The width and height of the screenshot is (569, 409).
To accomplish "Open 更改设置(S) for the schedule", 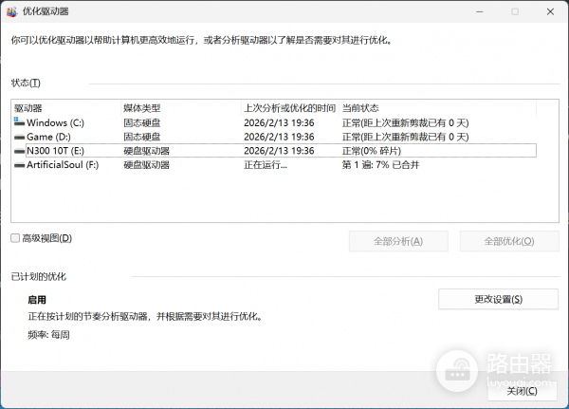I will tap(498, 299).
